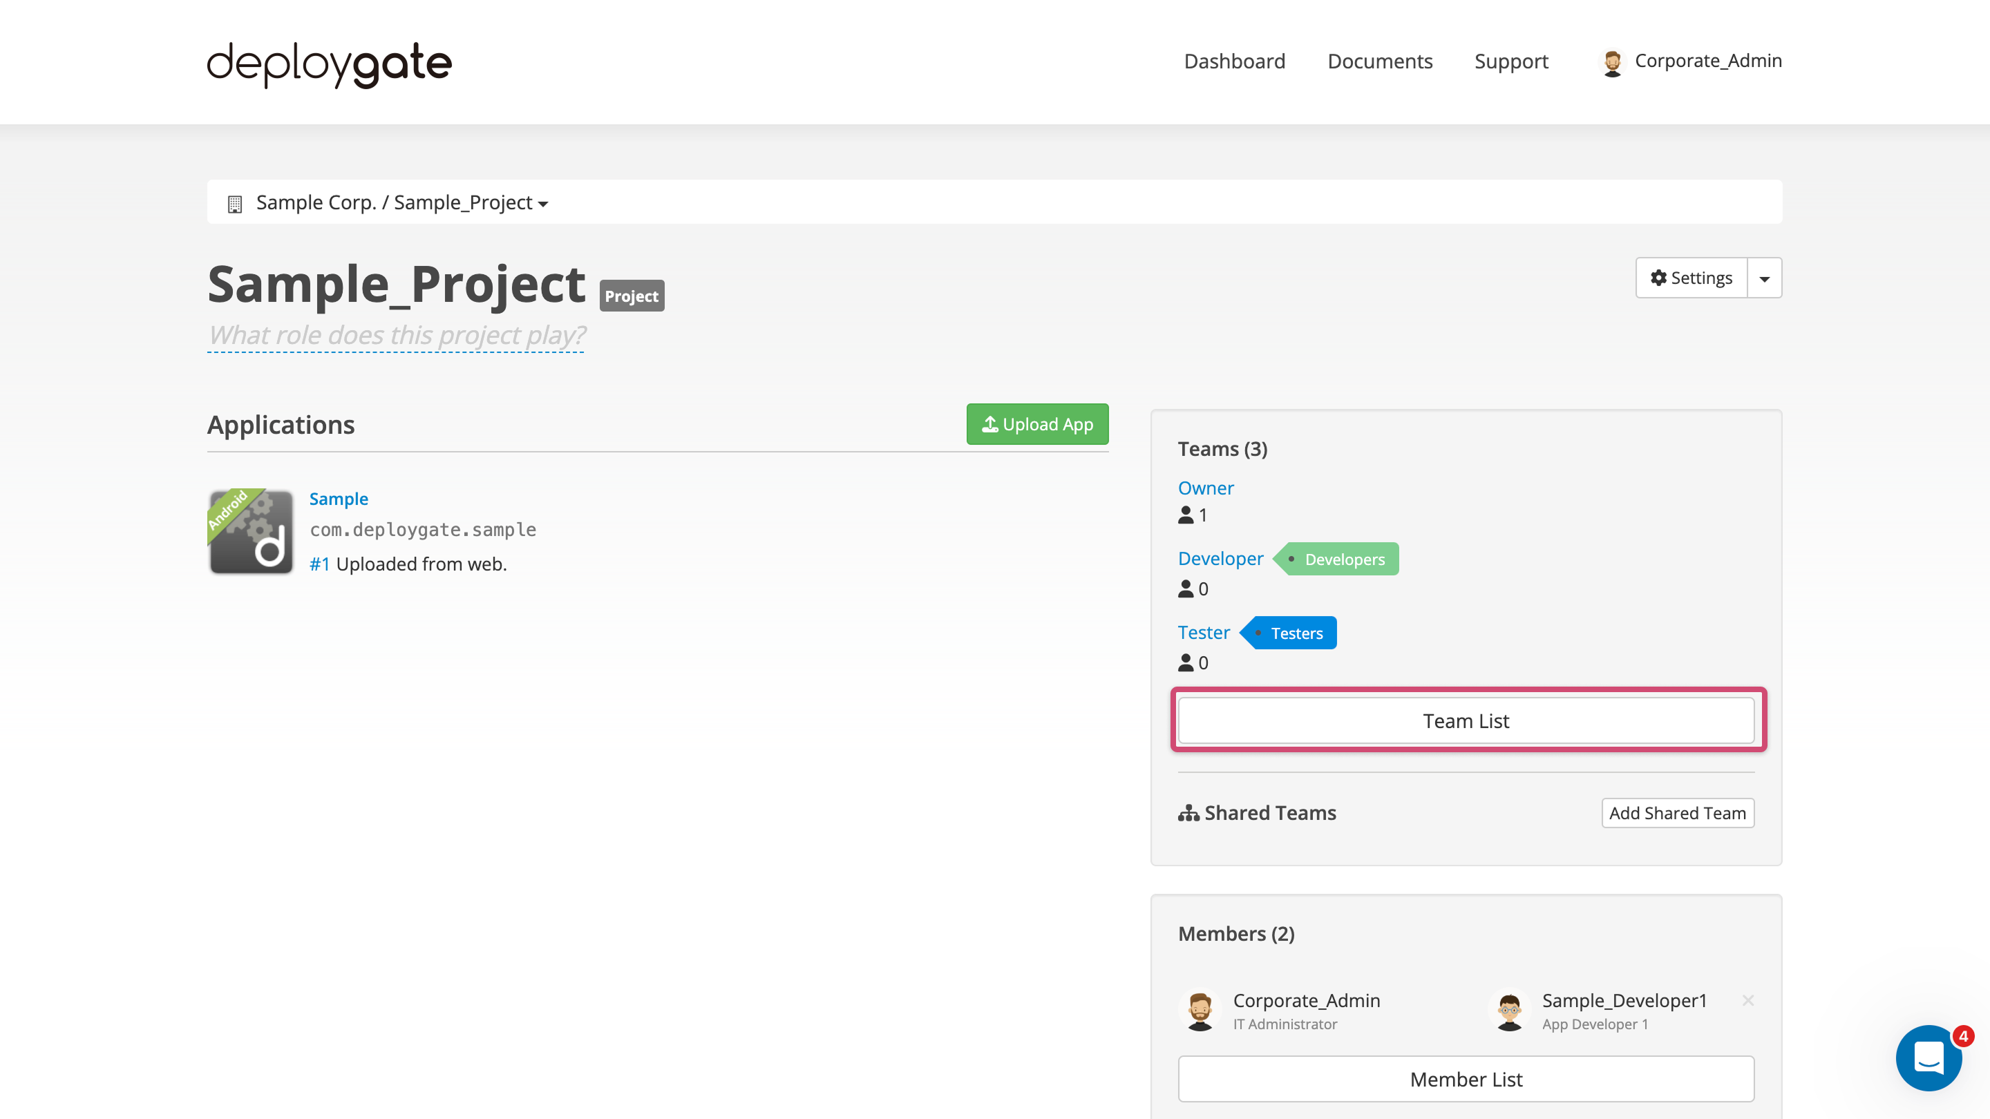Open the Documents menu item
This screenshot has width=1990, height=1119.
pyautogui.click(x=1380, y=61)
